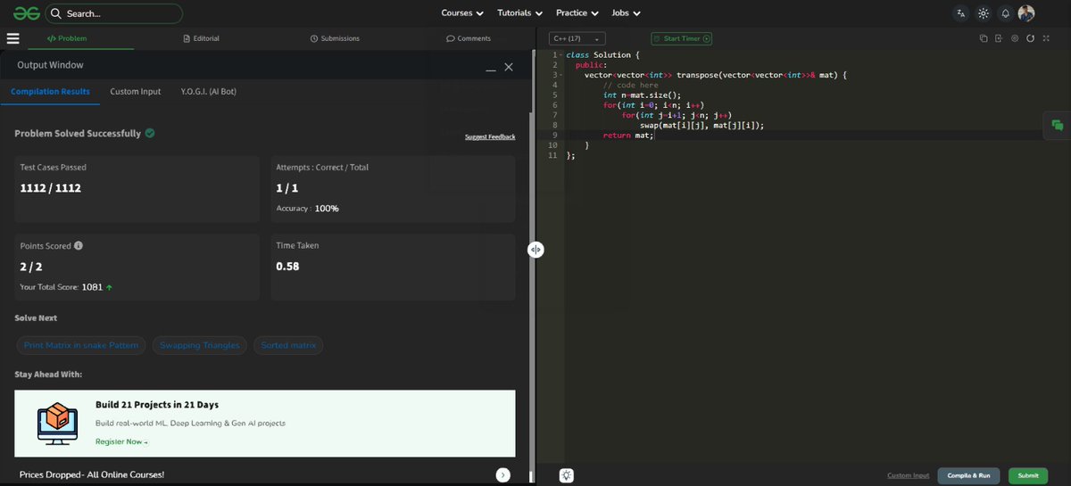Click the panel splitter handle icon

tap(535, 250)
